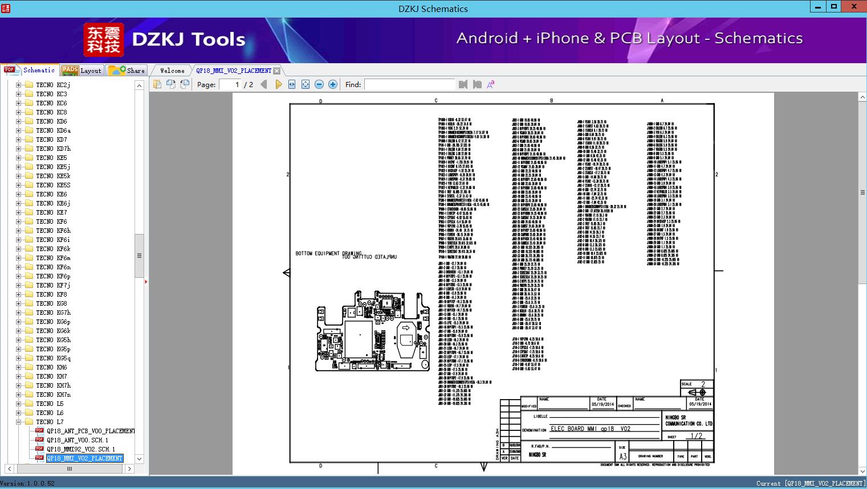Image resolution: width=867 pixels, height=489 pixels.
Task: Open QP18_ANT_V00.SCH.1 file in tree
Action: tap(77, 440)
